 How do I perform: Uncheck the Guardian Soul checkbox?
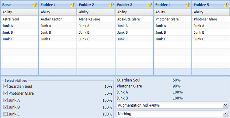[5, 86]
